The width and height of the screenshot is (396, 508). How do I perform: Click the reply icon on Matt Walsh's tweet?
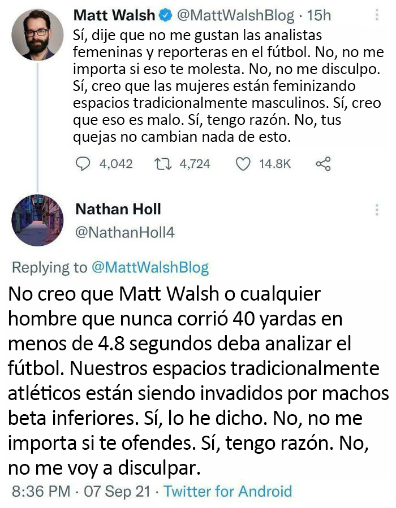point(84,164)
